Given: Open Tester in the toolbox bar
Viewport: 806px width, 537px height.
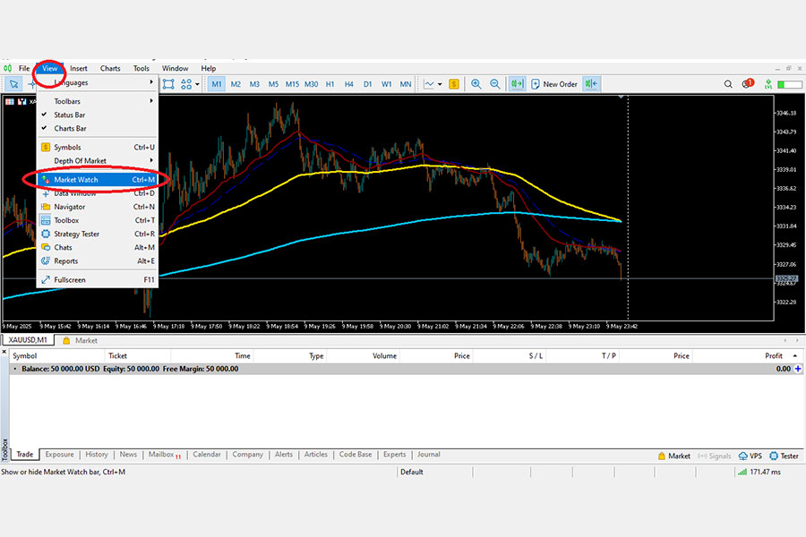Looking at the screenshot, I should tap(784, 456).
